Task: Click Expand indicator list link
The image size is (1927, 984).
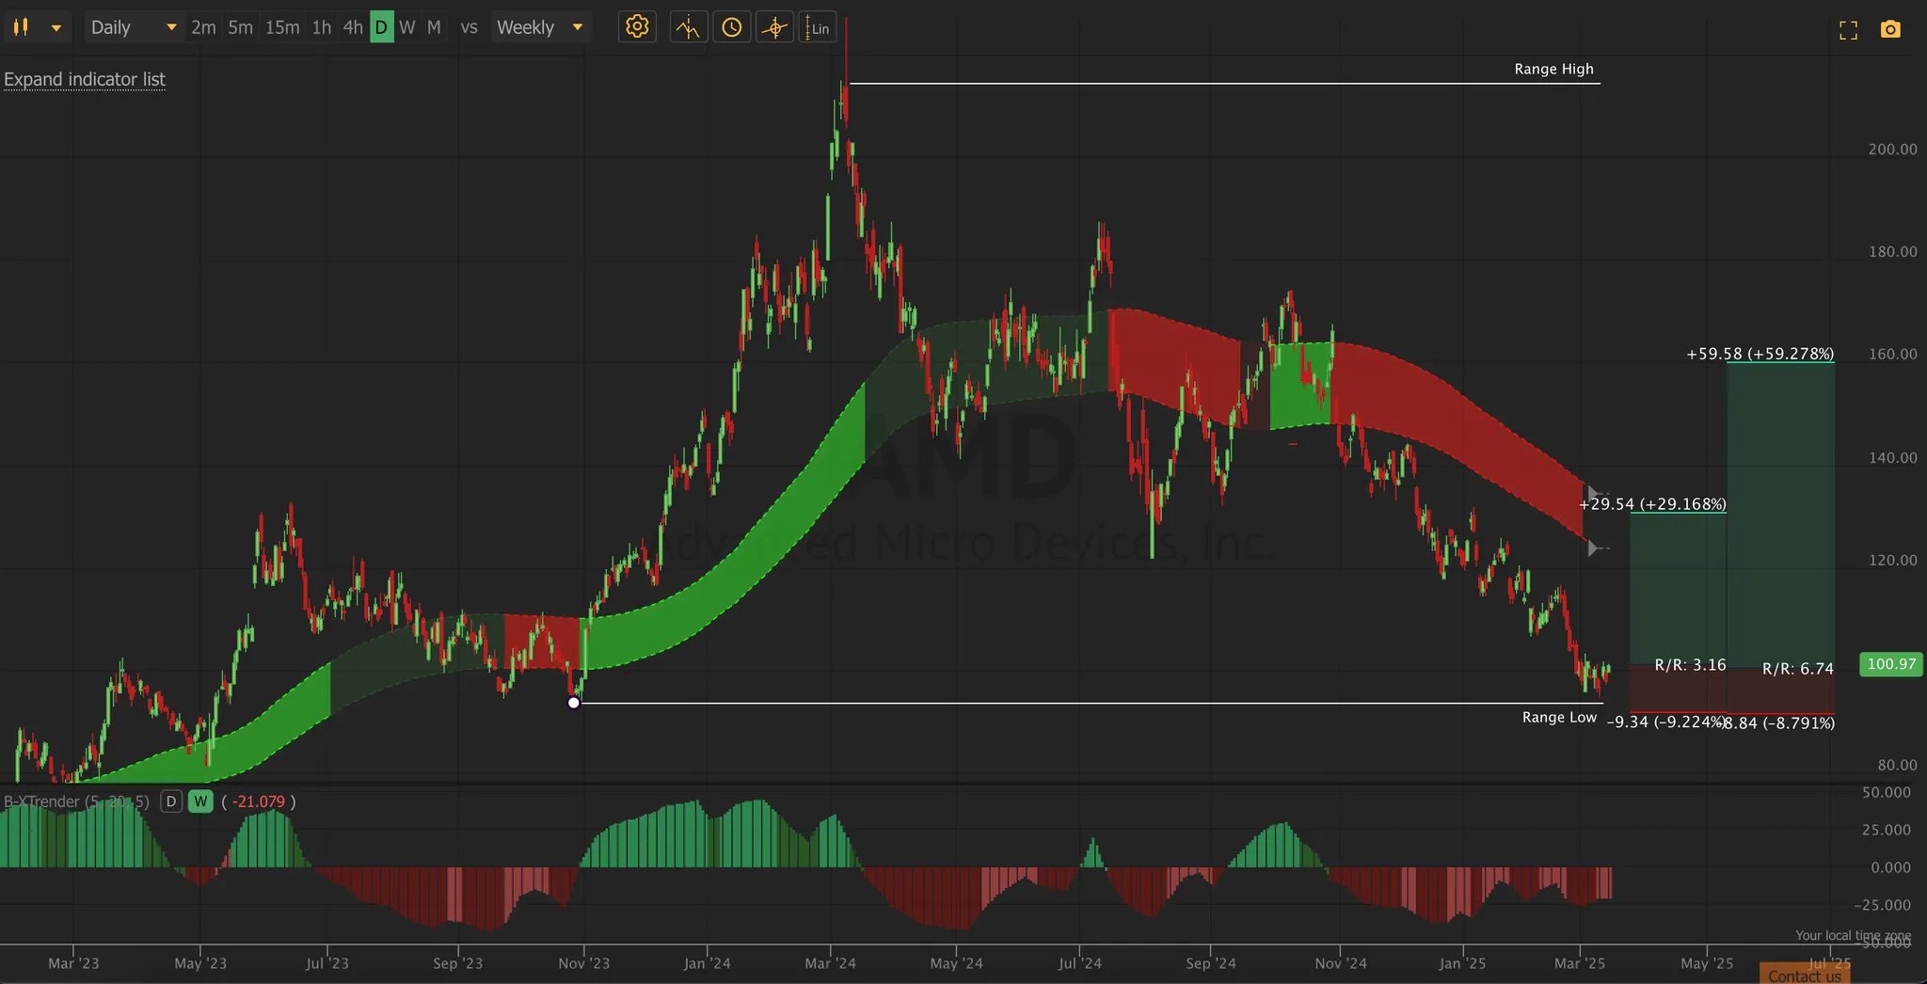Action: coord(85,79)
